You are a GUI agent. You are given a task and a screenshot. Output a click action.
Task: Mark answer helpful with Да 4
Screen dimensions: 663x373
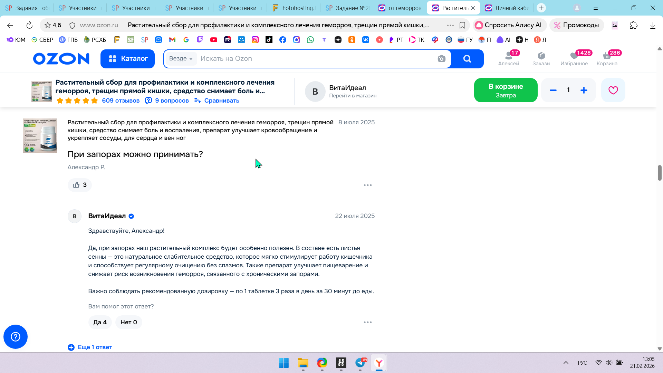click(100, 322)
